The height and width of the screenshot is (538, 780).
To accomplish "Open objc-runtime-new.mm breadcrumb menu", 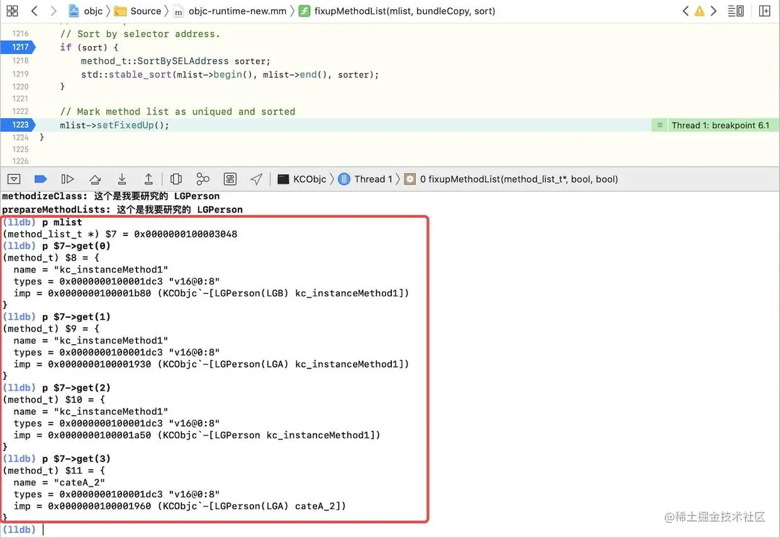I will point(237,11).
